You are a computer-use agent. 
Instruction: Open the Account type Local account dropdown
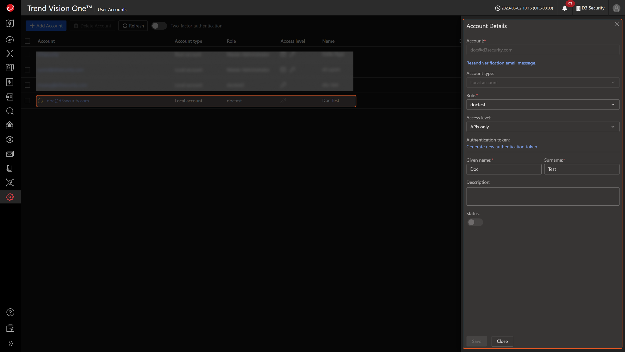tap(542, 82)
